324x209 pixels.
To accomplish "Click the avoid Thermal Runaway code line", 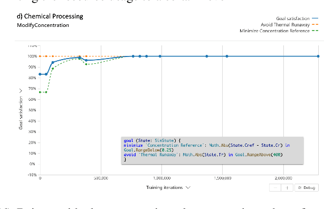I will pos(203,155).
